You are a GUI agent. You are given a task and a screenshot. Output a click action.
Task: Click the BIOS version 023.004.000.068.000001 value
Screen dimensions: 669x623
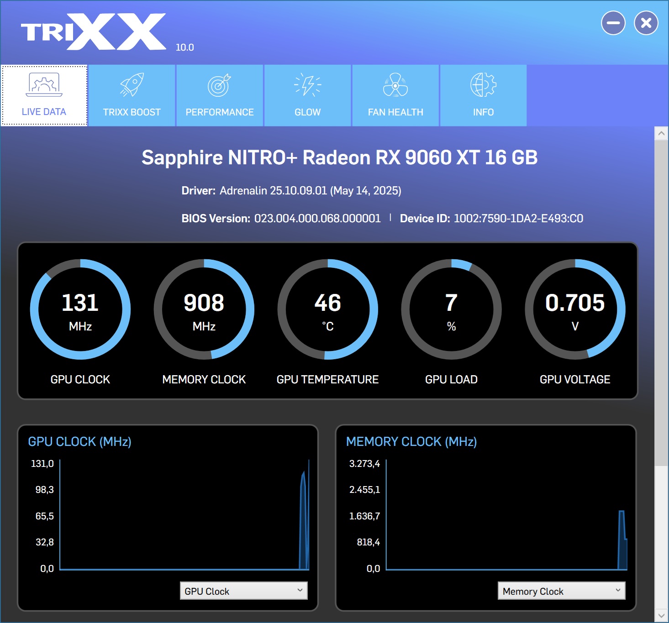[317, 218]
